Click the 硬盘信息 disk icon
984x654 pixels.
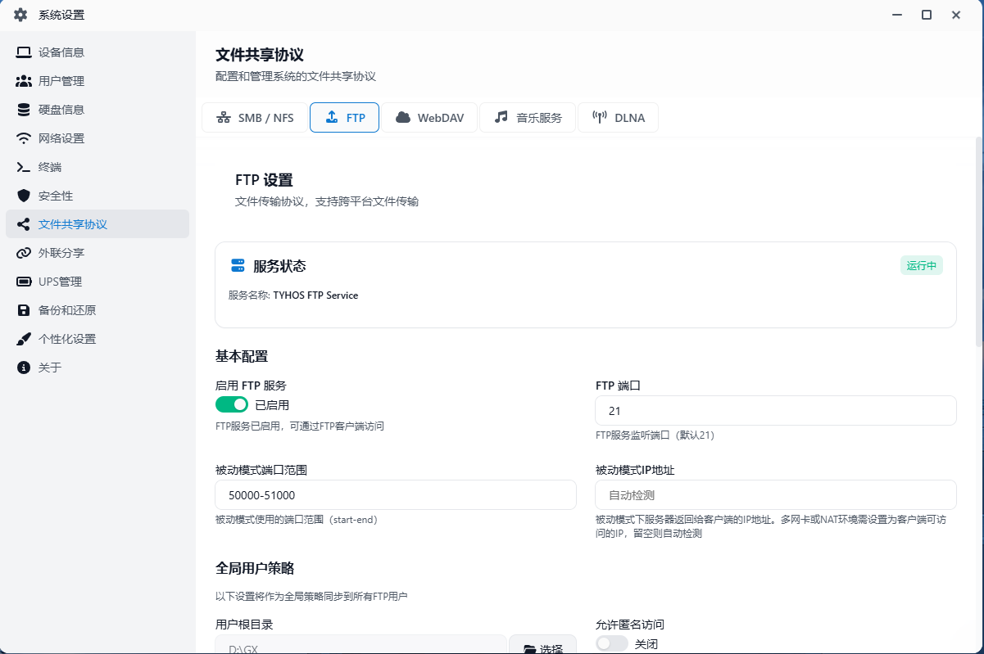tap(24, 110)
